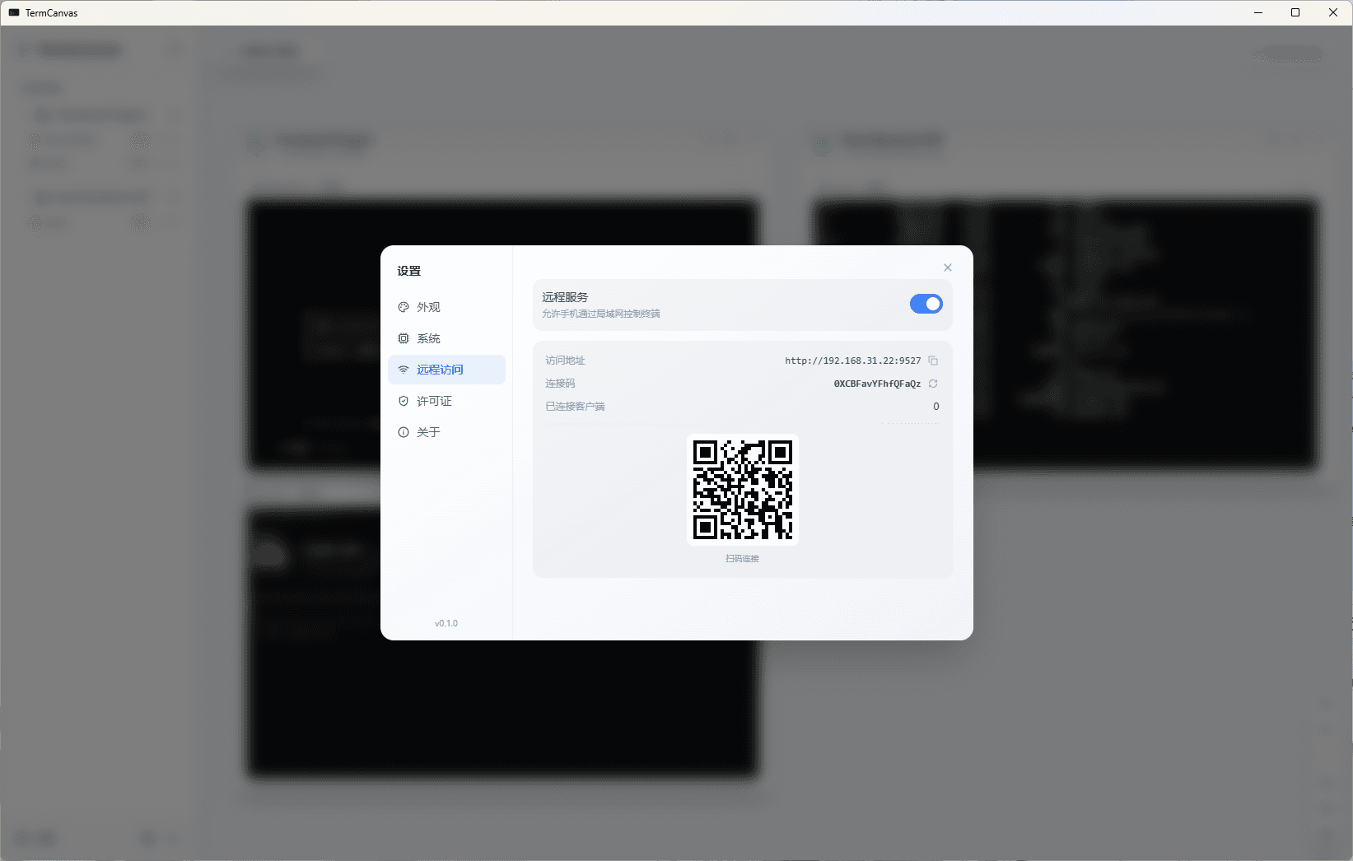Image resolution: width=1353 pixels, height=861 pixels.
Task: Click the 远程访问 wifi icon
Action: tap(404, 369)
